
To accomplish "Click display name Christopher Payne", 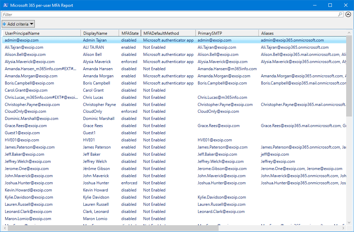I will point(99,105).
